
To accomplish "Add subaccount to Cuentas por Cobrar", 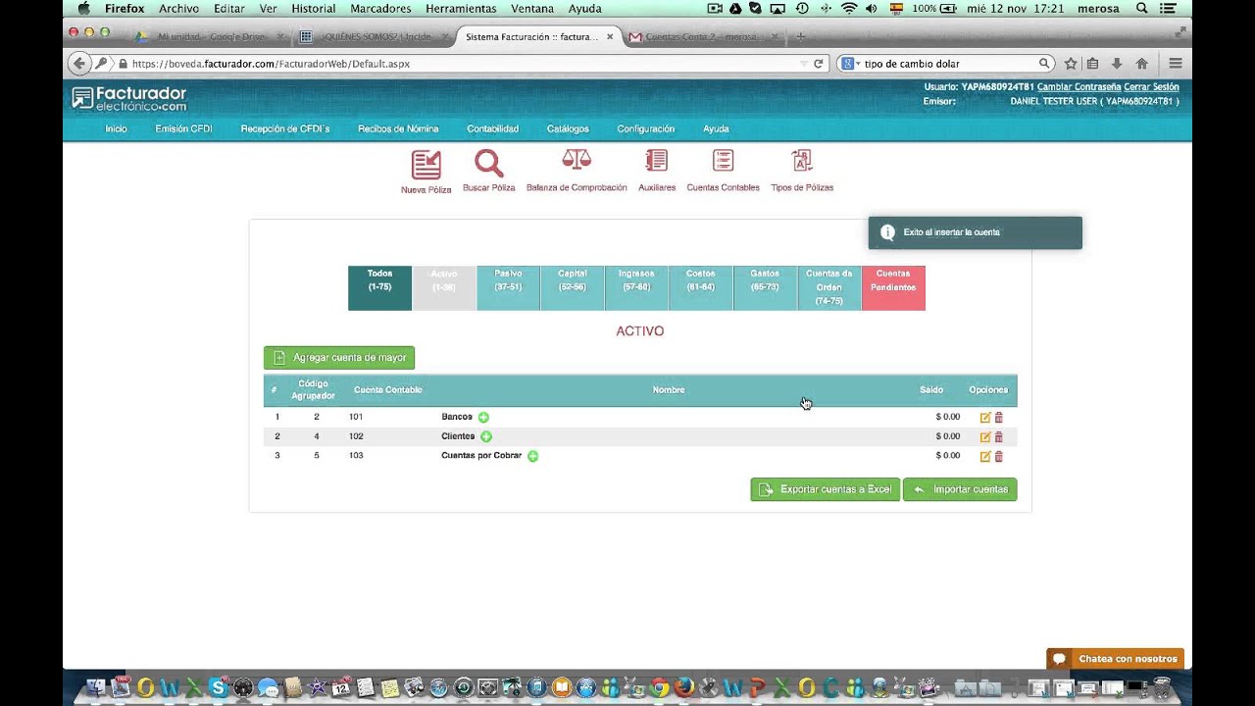I will (532, 456).
